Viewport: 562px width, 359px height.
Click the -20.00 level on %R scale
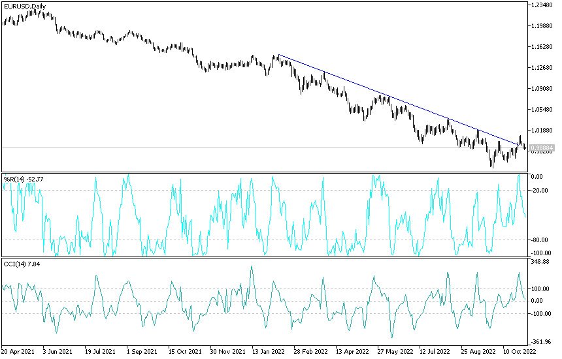point(539,191)
